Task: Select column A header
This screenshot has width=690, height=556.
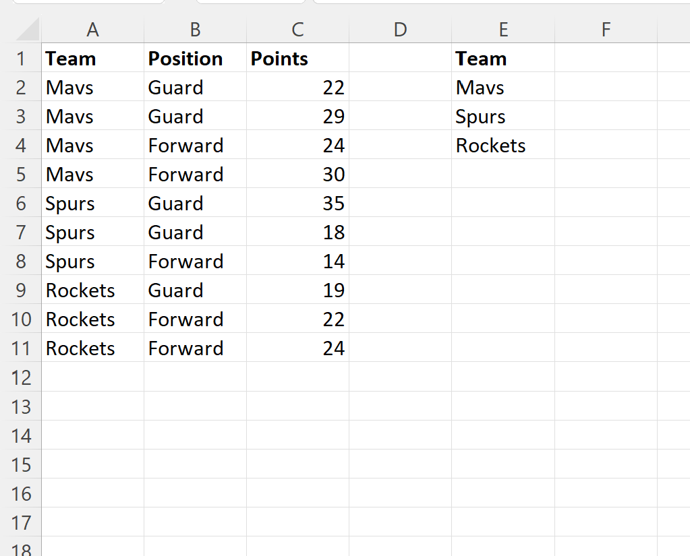Action: (x=92, y=30)
